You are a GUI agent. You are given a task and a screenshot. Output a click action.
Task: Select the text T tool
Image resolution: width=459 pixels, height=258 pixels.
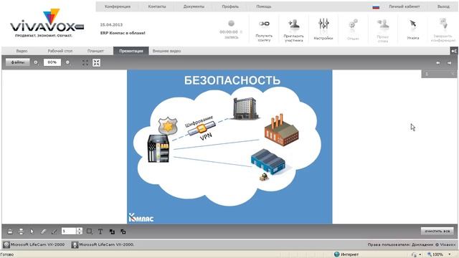pos(100,231)
